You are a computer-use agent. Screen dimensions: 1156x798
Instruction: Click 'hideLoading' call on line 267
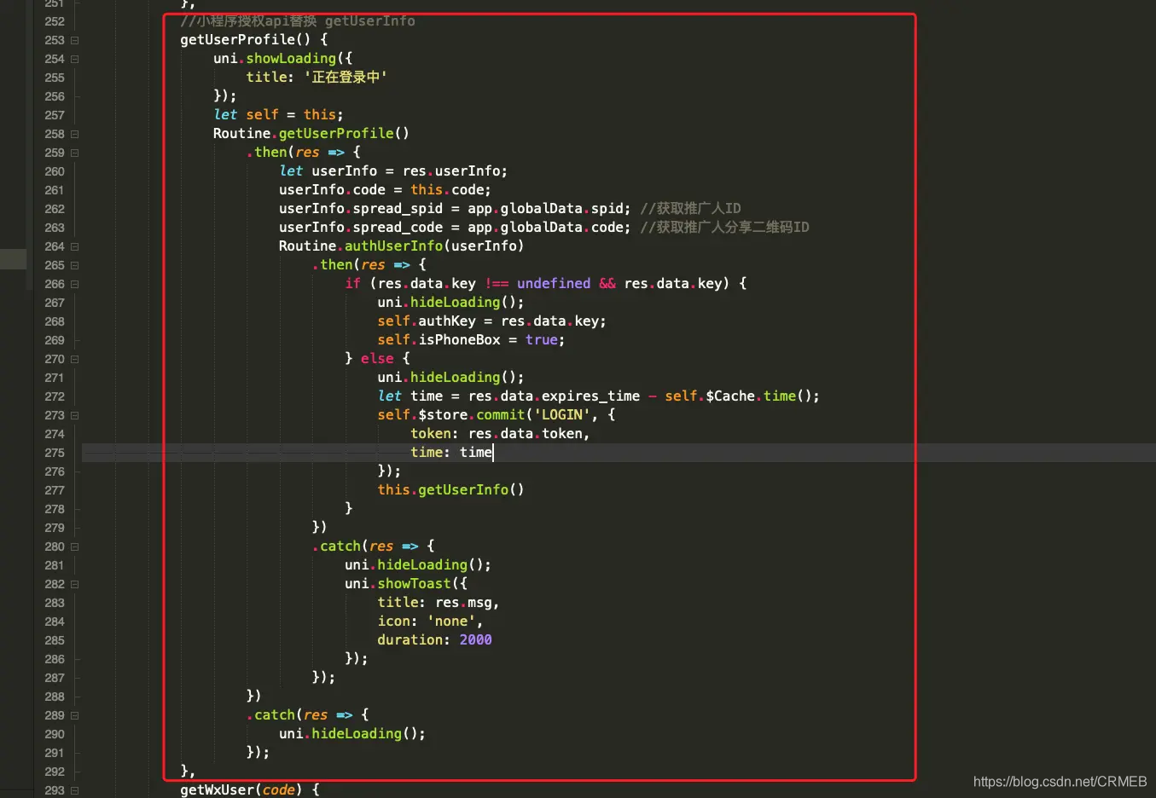[455, 302]
